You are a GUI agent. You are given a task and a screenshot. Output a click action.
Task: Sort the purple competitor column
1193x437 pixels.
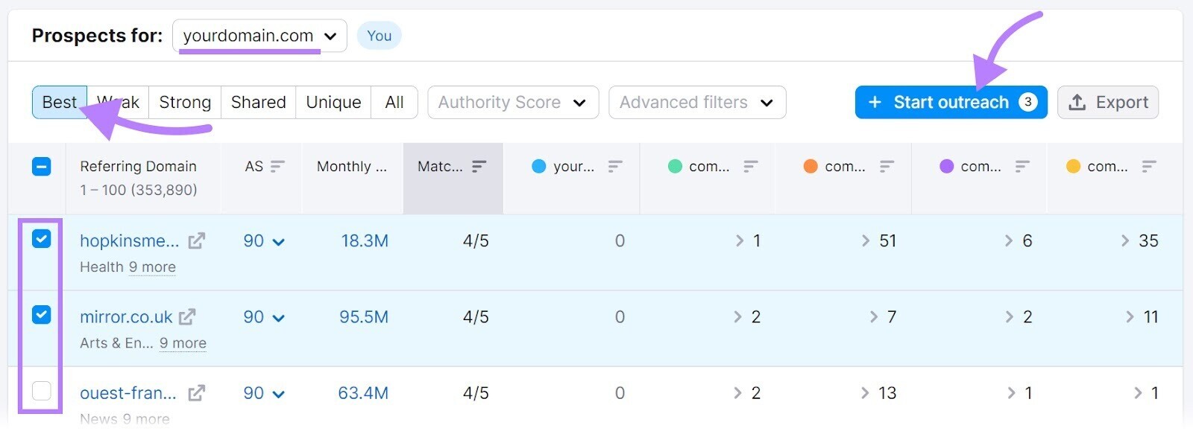[1022, 167]
